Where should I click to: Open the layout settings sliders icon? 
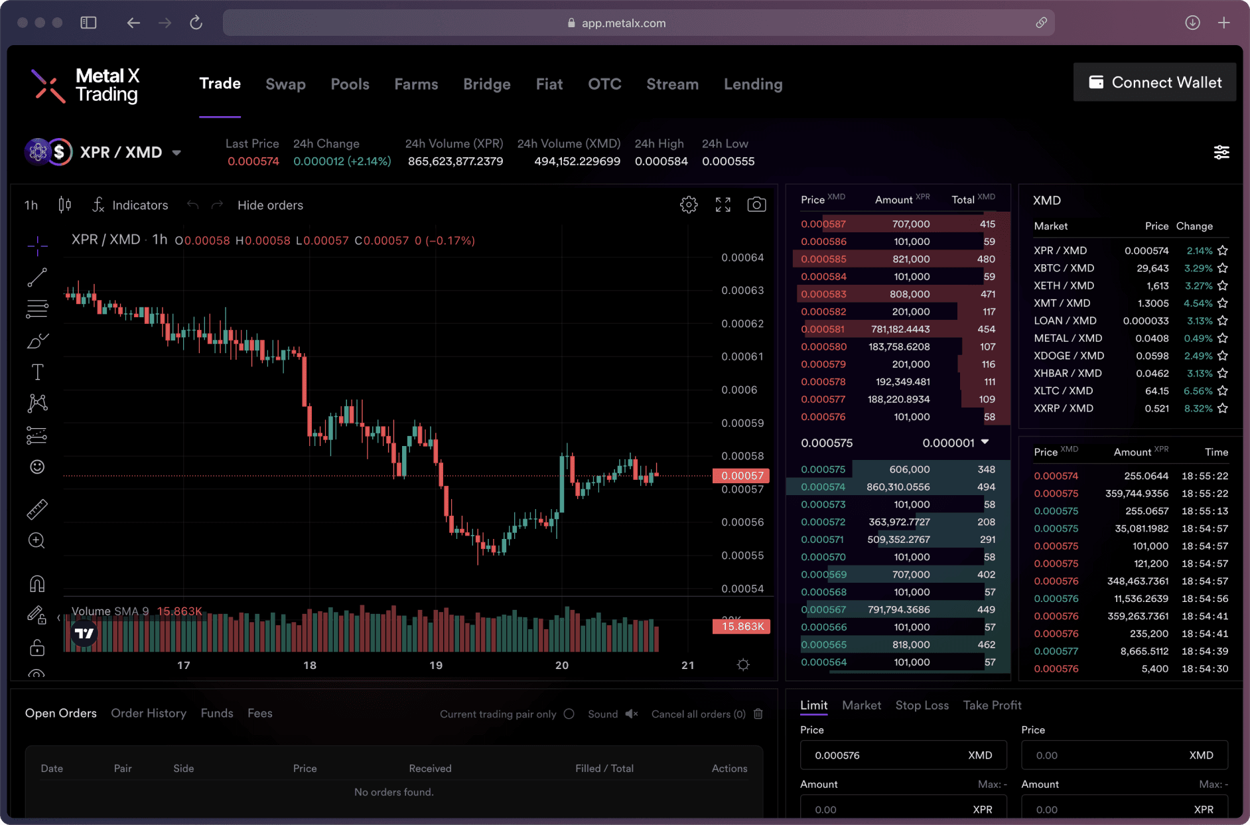(x=1221, y=153)
